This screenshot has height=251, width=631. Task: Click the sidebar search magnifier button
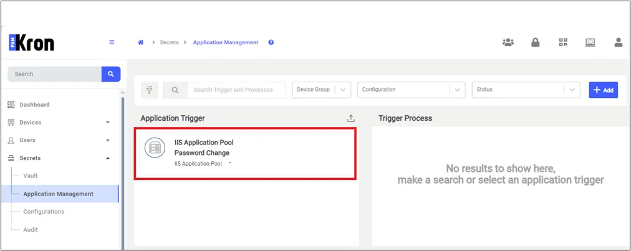point(111,74)
